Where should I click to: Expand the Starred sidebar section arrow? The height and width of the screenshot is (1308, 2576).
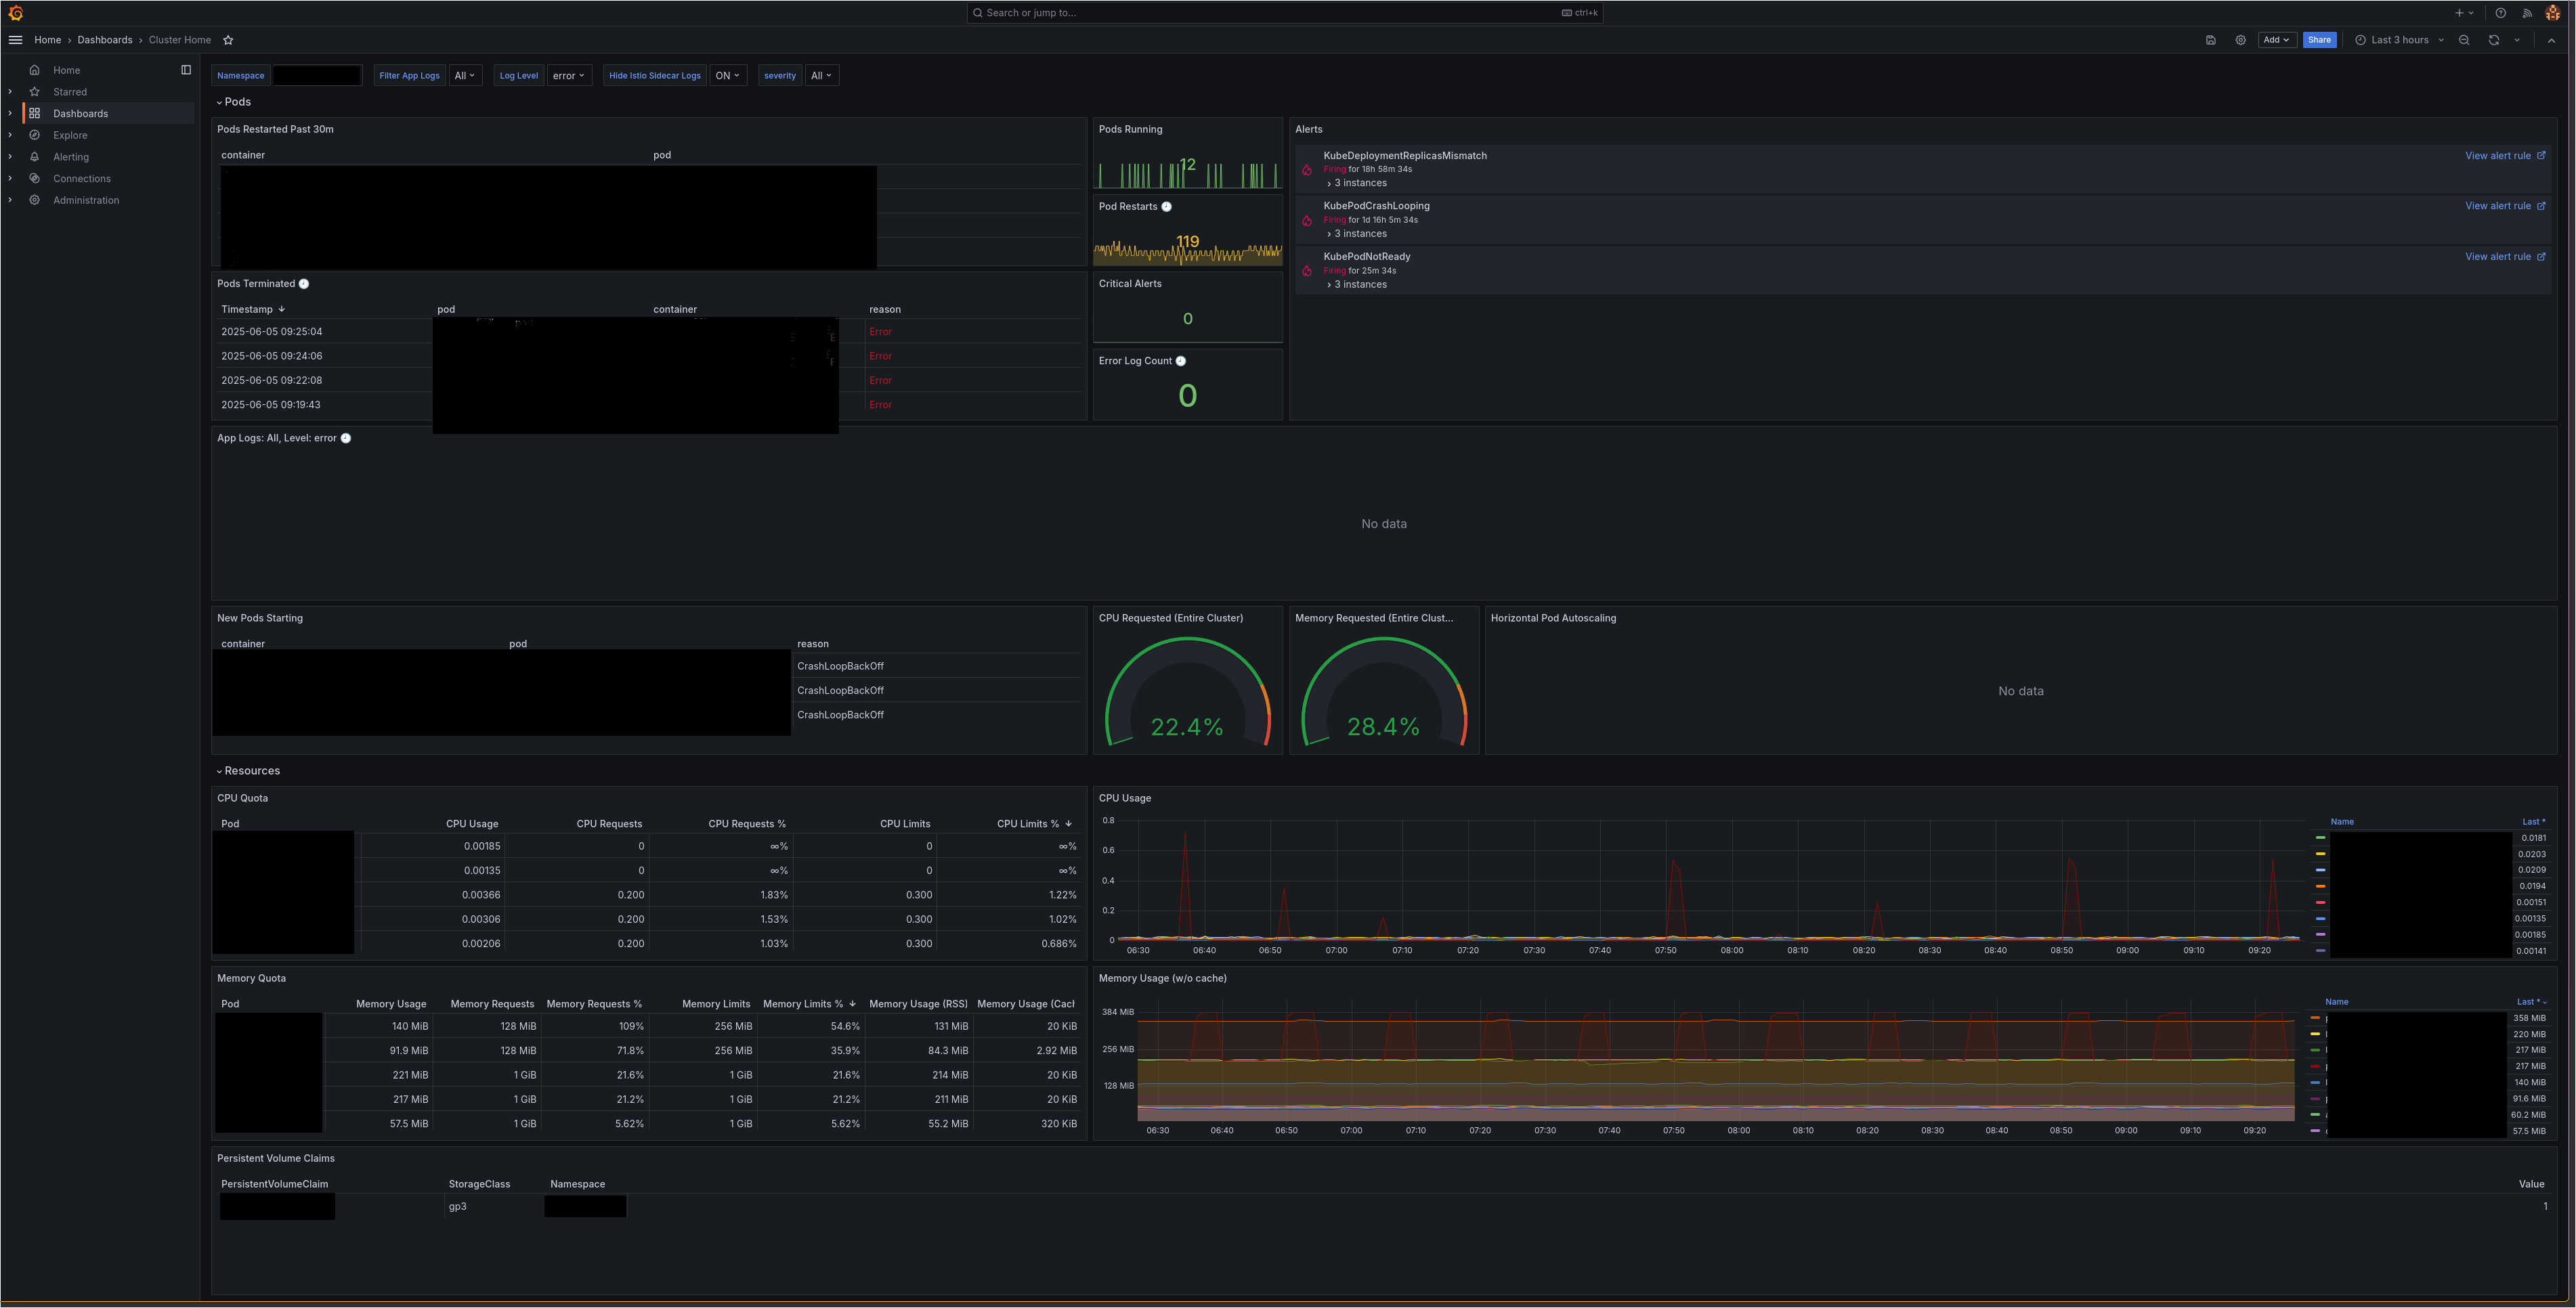(x=10, y=92)
